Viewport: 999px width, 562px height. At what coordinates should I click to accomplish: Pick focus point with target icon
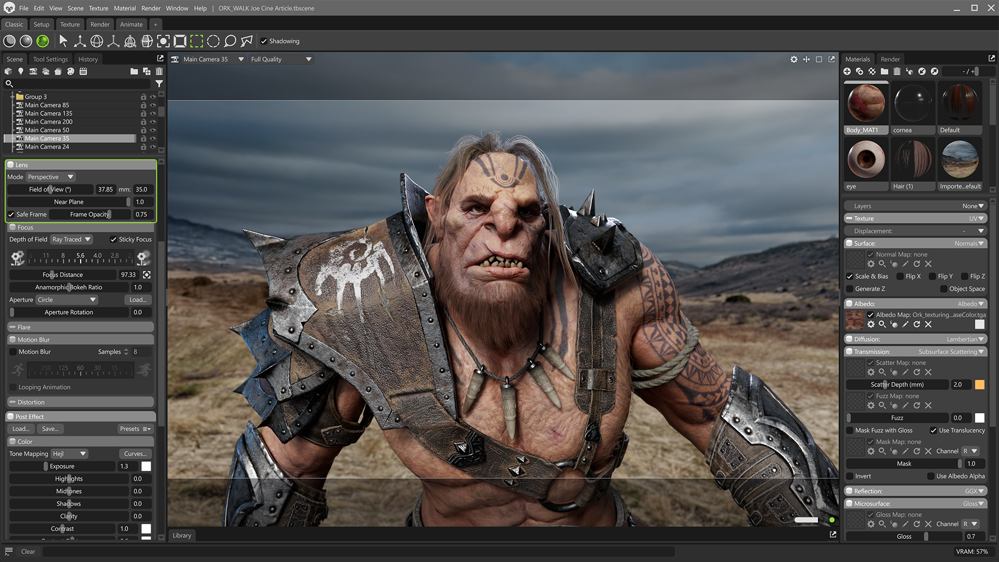tap(147, 275)
